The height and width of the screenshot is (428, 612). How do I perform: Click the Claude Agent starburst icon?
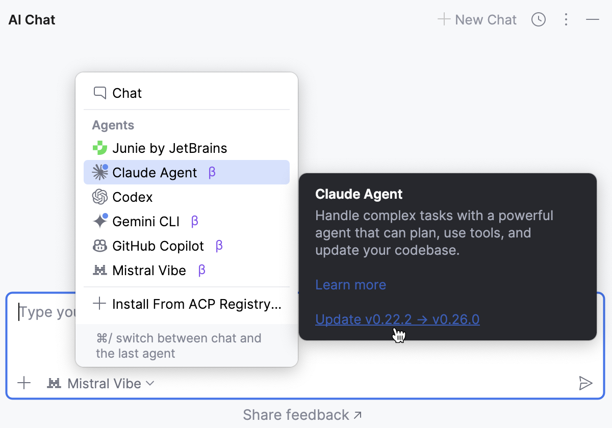coord(99,173)
